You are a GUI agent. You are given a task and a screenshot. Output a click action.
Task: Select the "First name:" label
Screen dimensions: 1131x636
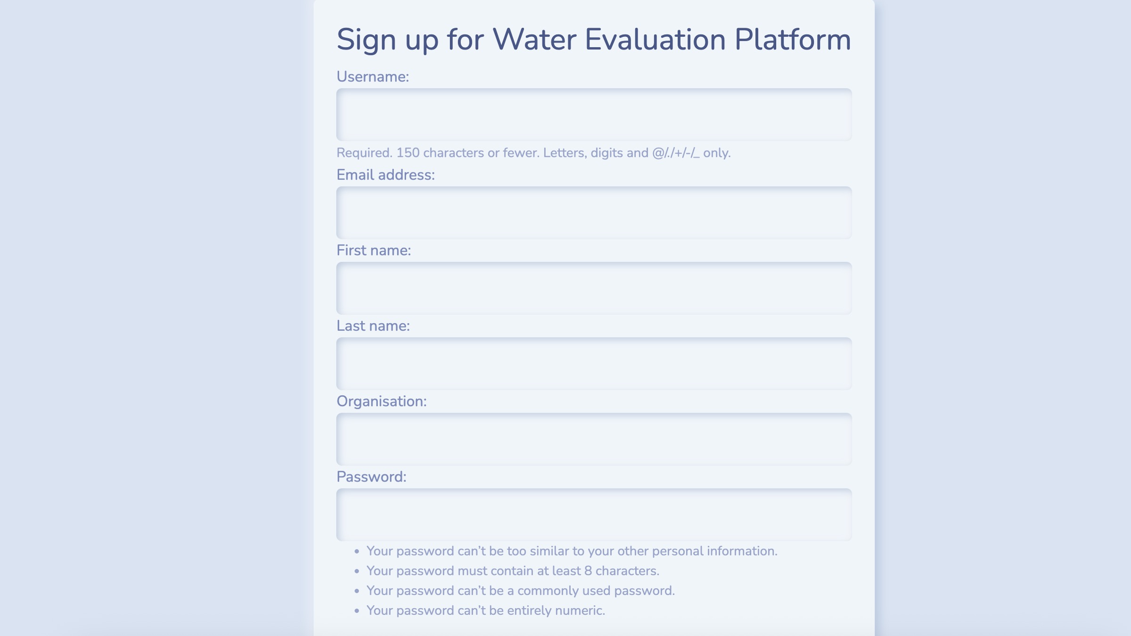click(x=374, y=250)
